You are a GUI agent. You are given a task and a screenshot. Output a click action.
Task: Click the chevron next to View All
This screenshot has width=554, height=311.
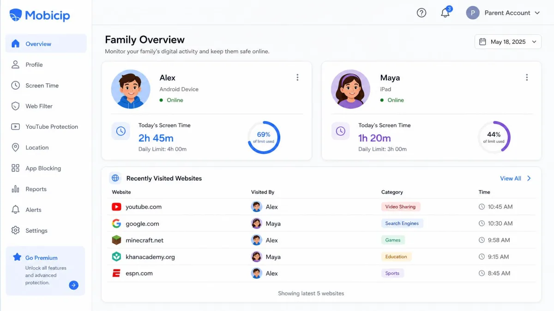(x=529, y=178)
